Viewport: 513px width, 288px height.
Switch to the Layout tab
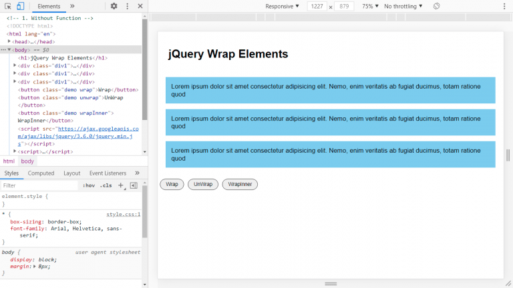(x=71, y=173)
